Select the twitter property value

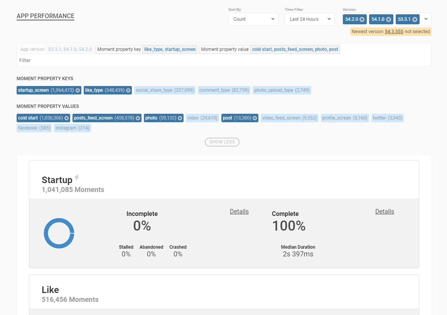click(x=388, y=118)
